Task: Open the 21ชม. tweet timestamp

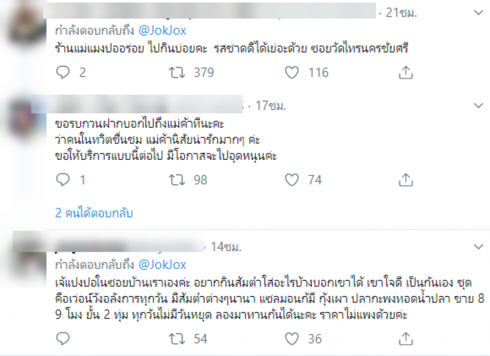Action: click(x=399, y=13)
